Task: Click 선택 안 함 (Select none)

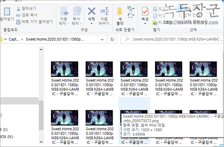Action: click(189, 15)
